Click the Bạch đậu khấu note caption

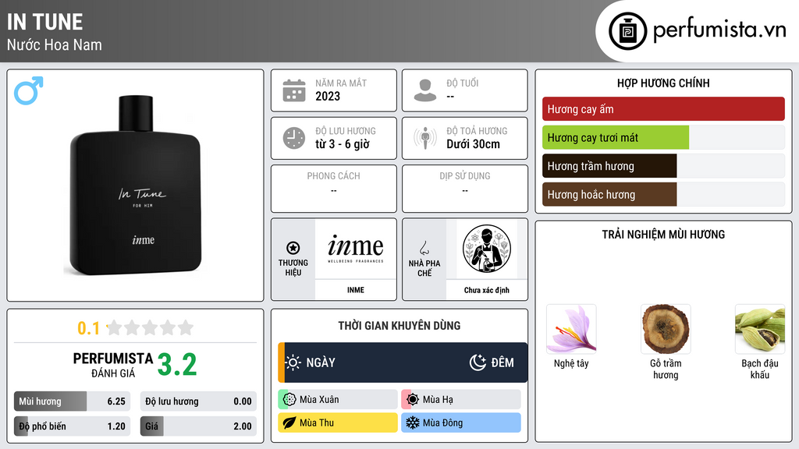coord(760,369)
